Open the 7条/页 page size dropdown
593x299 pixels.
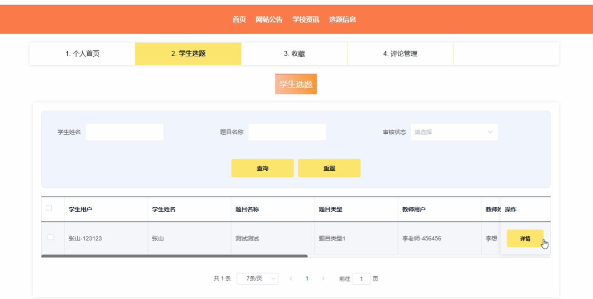(257, 278)
